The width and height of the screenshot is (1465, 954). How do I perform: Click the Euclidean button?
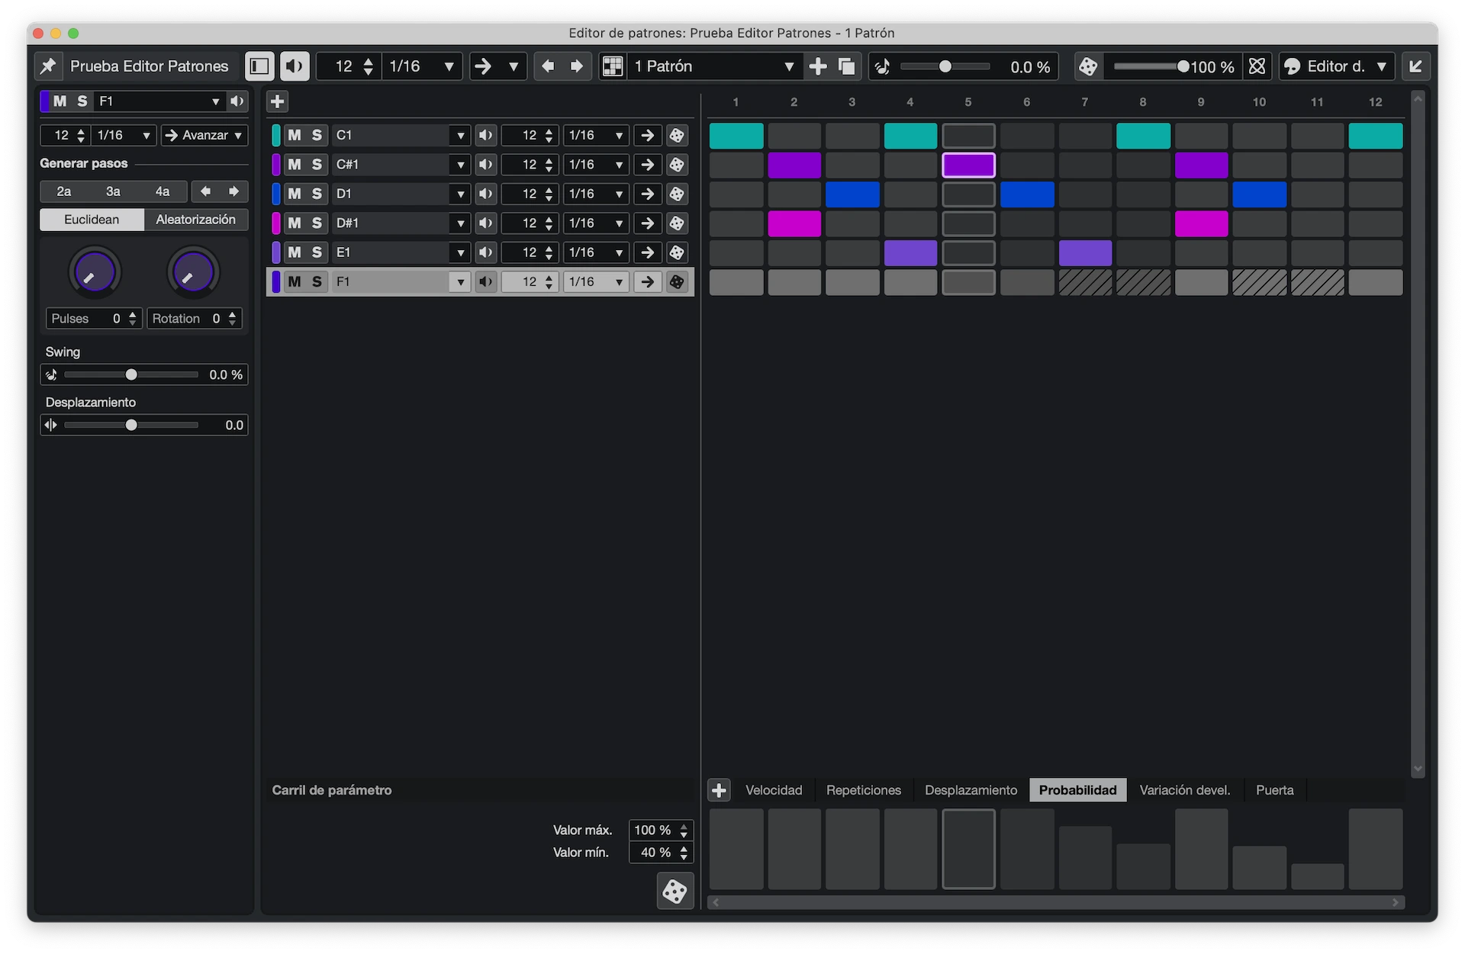[92, 220]
